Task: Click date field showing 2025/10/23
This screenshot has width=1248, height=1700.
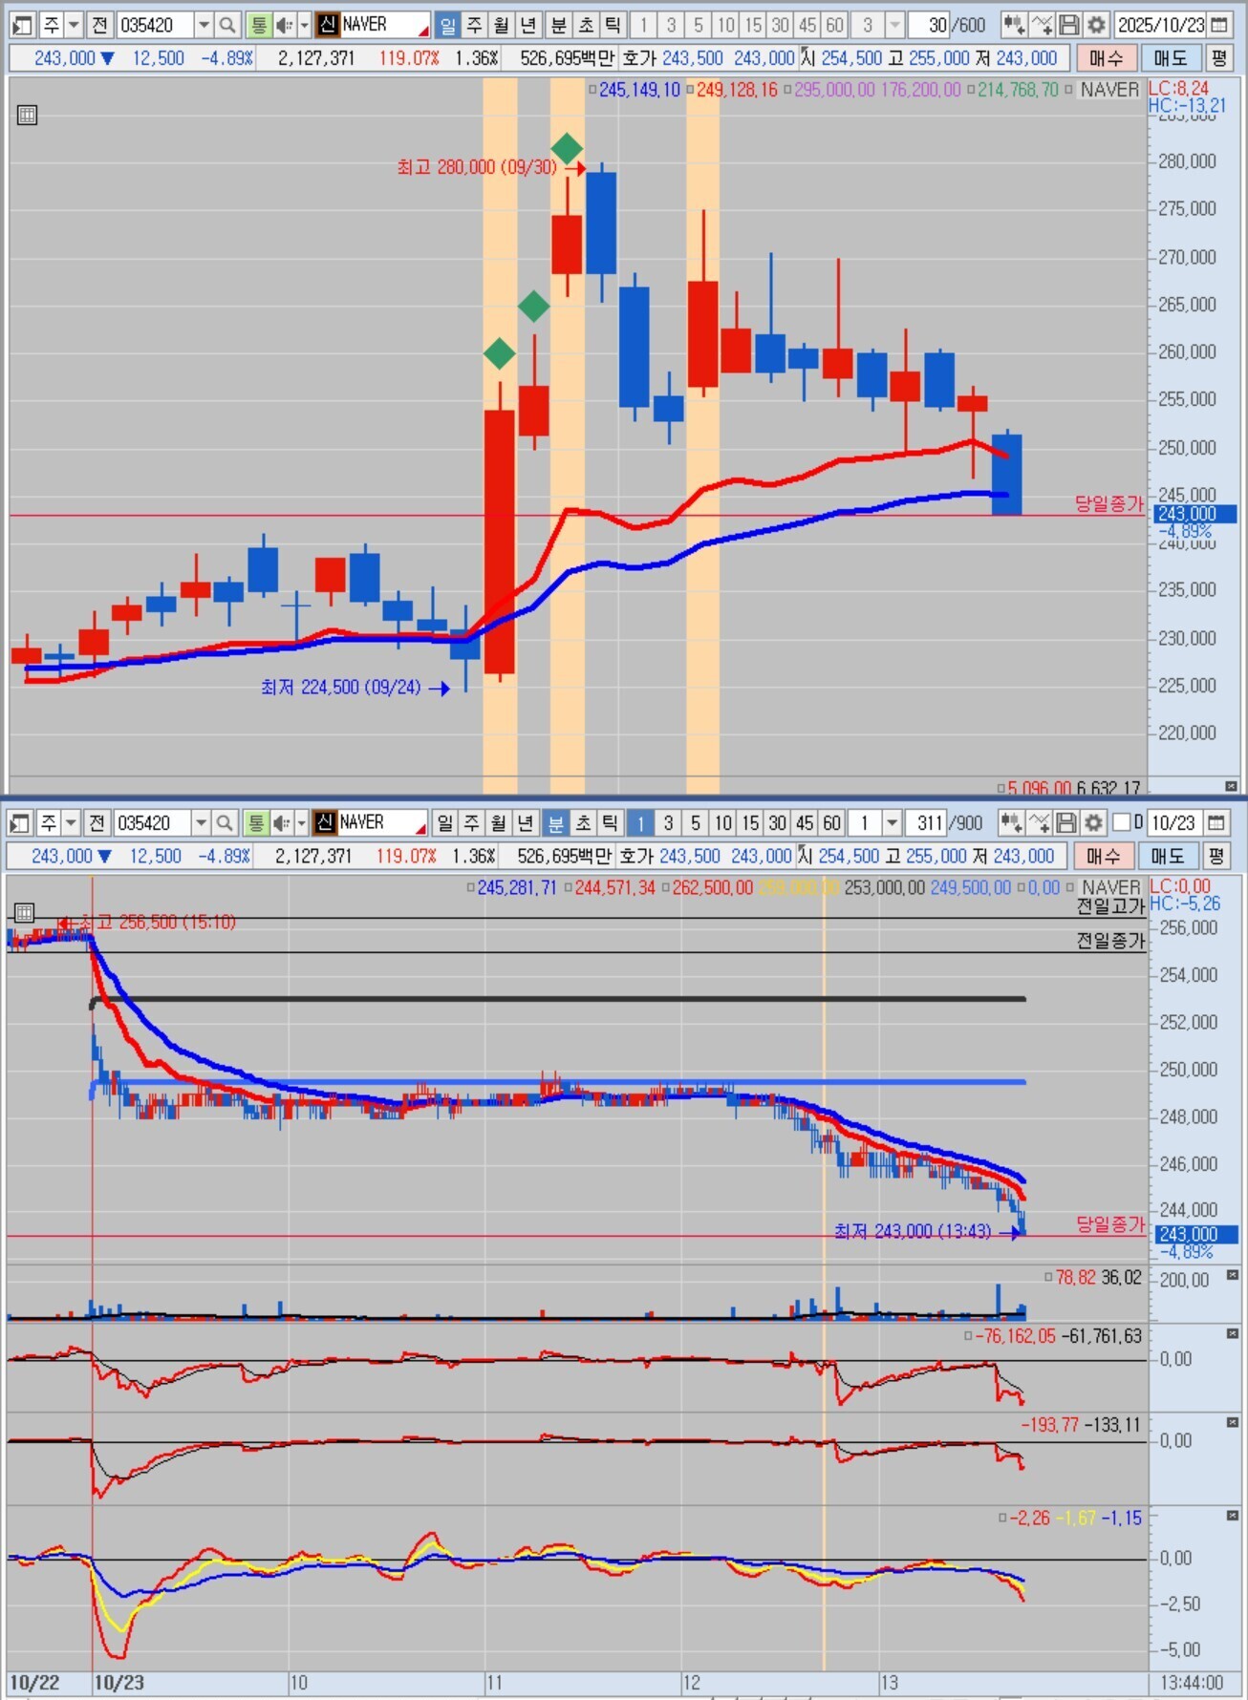Action: pos(1160,25)
